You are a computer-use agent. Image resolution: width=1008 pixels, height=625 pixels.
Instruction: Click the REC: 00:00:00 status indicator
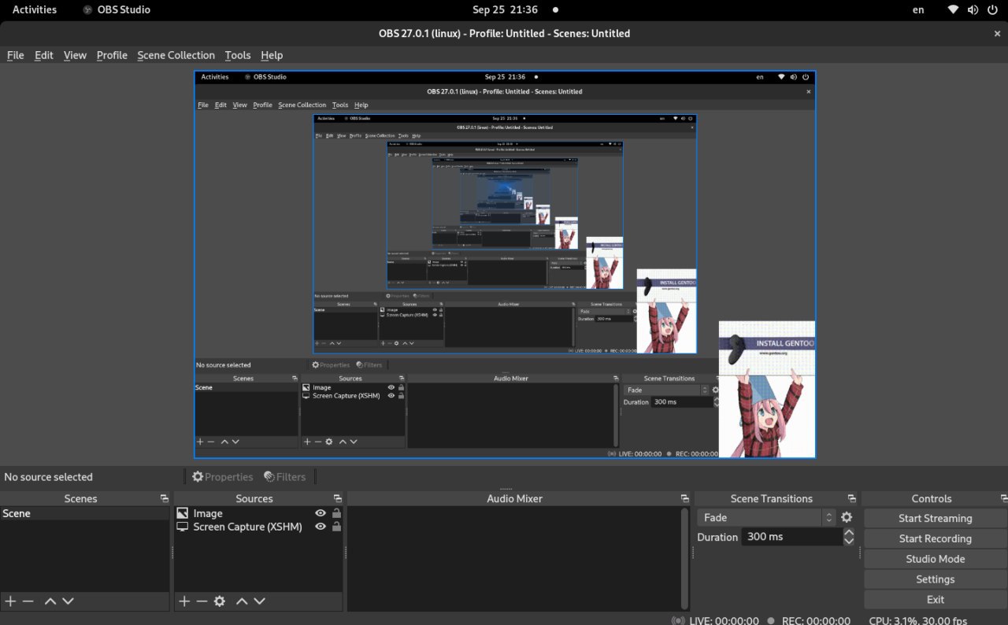point(809,620)
